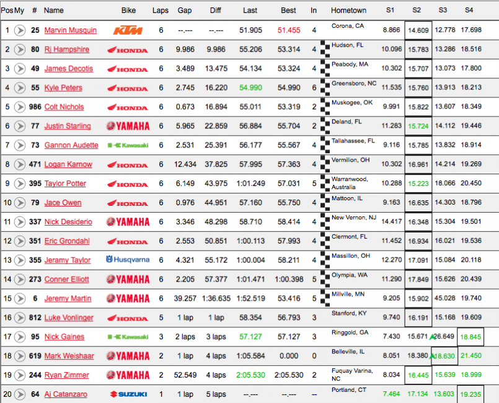The height and width of the screenshot is (403, 499).
Task: Select the Yamaha logo on Justin Starling's row
Action: point(127,126)
